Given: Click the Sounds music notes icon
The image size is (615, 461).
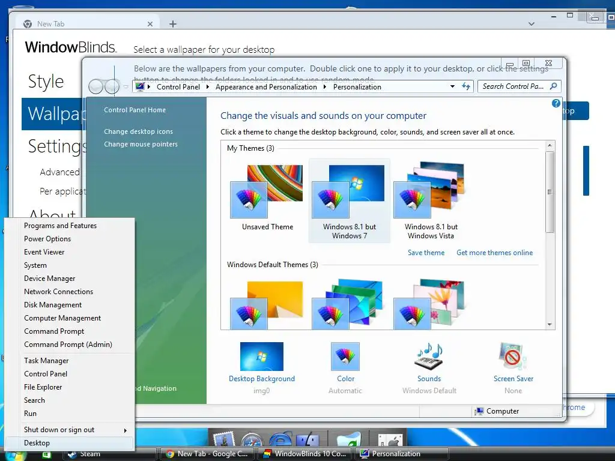Looking at the screenshot, I should [x=429, y=357].
